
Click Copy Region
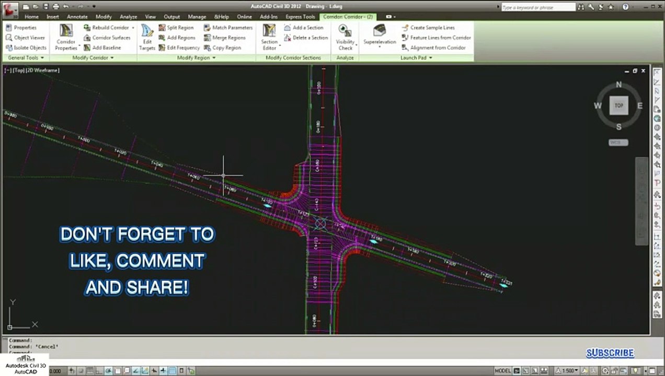click(223, 48)
